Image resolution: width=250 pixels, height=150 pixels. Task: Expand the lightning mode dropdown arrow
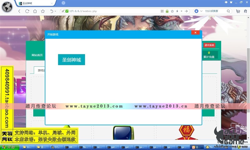coord(181,11)
